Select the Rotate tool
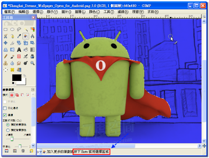209x158 pixels. point(19,43)
